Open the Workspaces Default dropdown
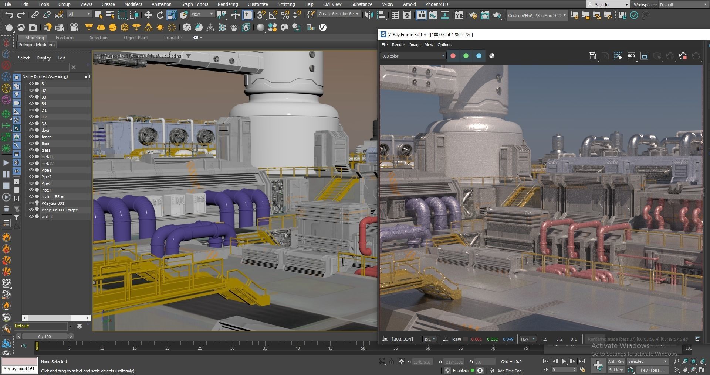This screenshot has width=710, height=375. click(x=683, y=4)
